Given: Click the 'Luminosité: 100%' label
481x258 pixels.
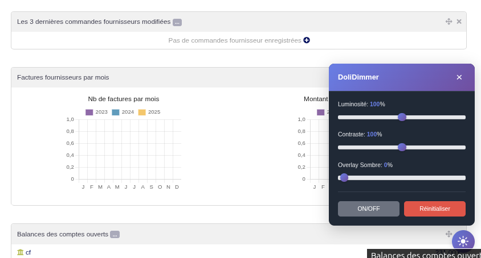Looking at the screenshot, I should point(361,104).
